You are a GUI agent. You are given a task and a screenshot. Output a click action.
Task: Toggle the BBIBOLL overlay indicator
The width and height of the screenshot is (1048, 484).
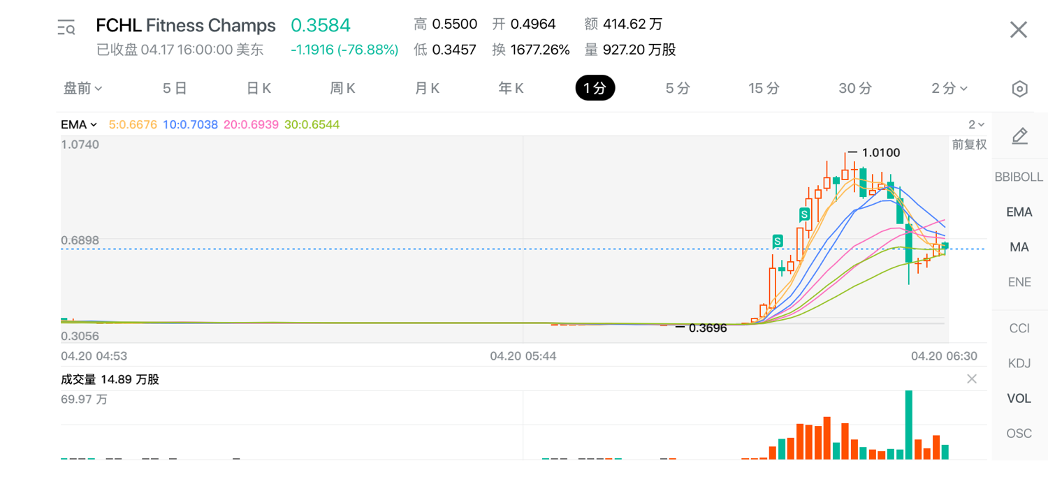point(1019,177)
